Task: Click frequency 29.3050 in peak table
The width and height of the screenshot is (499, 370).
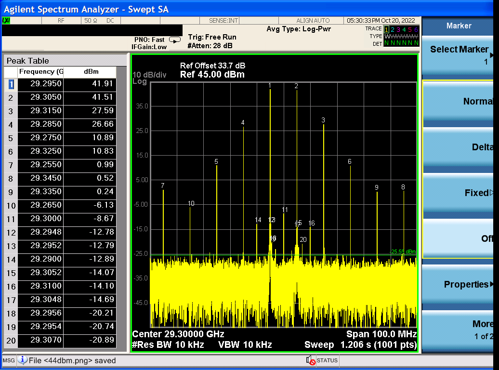Action: [46, 97]
